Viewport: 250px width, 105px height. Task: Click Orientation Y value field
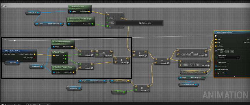[227, 51]
